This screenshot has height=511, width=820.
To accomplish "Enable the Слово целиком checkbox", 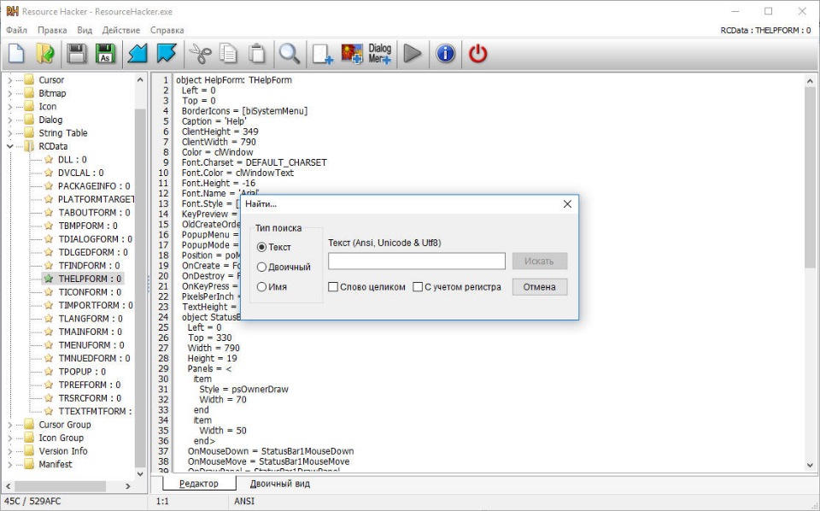I will 333,286.
